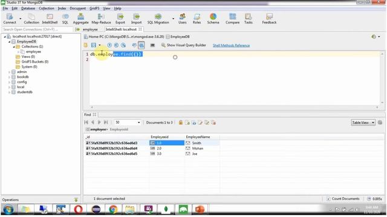Go to first page of results
Screen dimensions: 387x217
[86, 122]
